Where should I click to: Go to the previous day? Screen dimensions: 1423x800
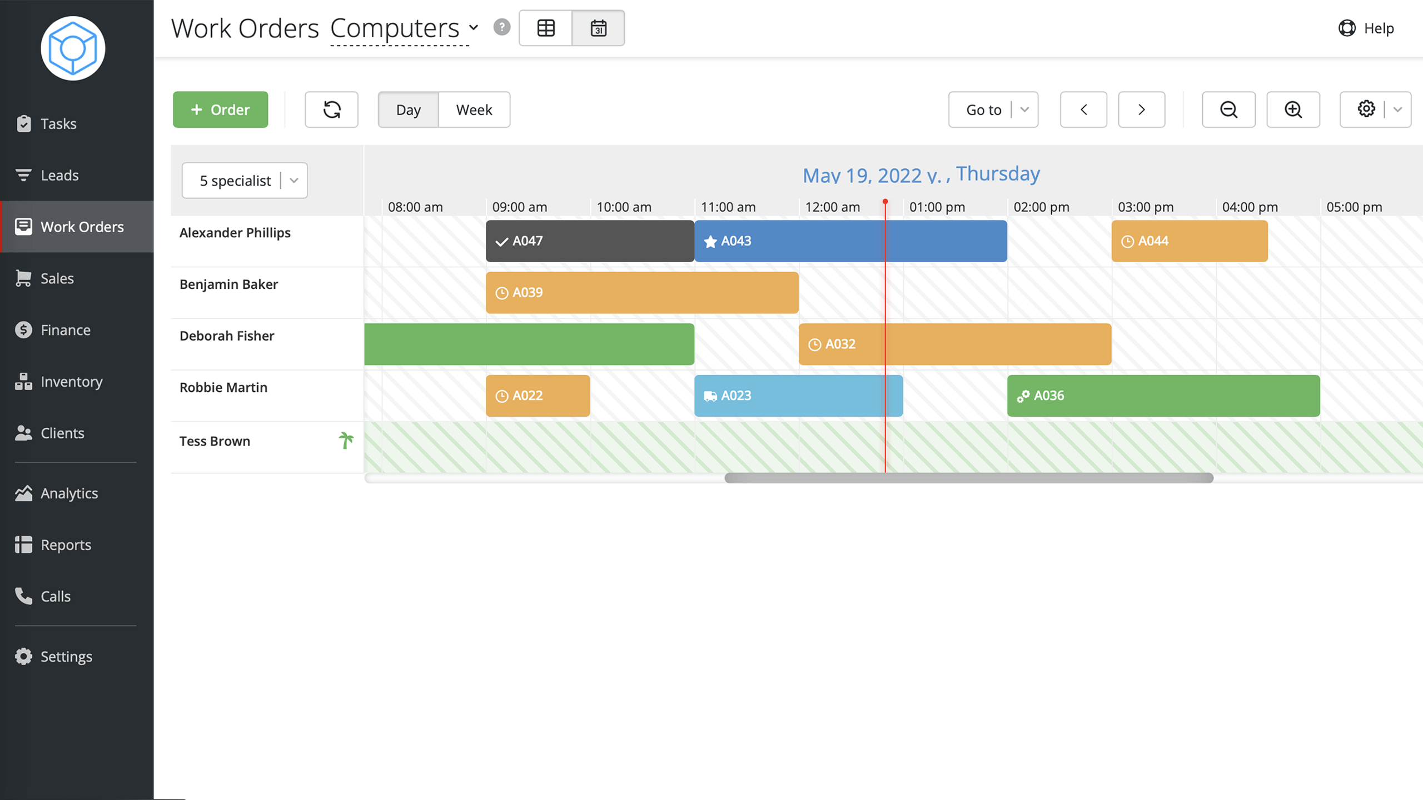pos(1083,109)
